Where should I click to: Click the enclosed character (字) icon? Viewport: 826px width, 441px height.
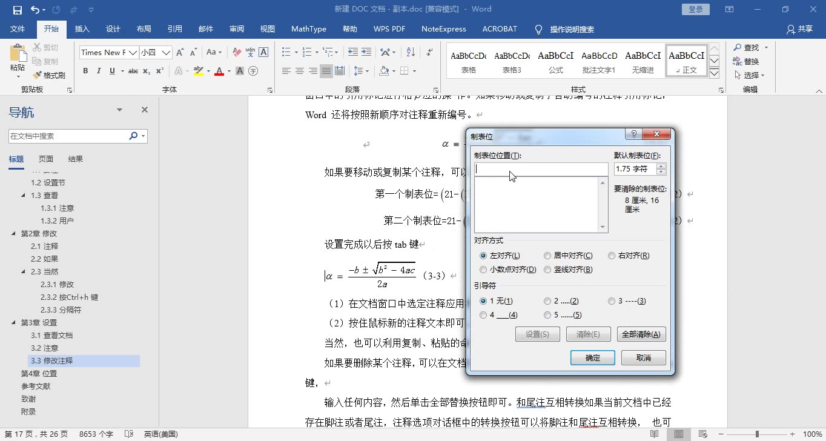pyautogui.click(x=253, y=71)
